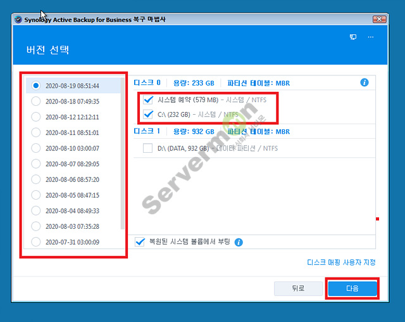The width and height of the screenshot is (405, 322).
Task: Open 디스크 매핑 사용자 지정 link
Action: [341, 262]
